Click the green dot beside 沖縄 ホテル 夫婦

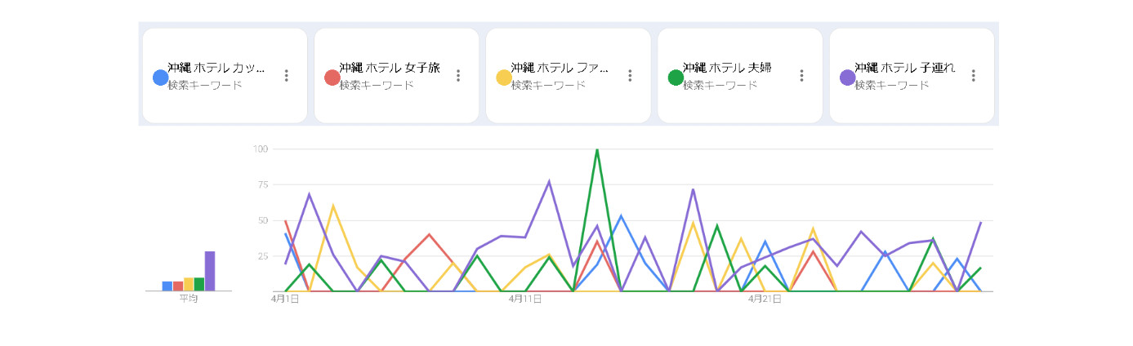pos(676,78)
